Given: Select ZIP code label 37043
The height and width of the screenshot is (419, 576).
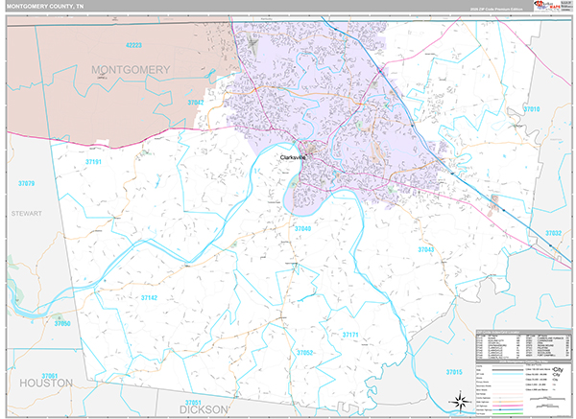Looking at the screenshot, I should pyautogui.click(x=425, y=250).
